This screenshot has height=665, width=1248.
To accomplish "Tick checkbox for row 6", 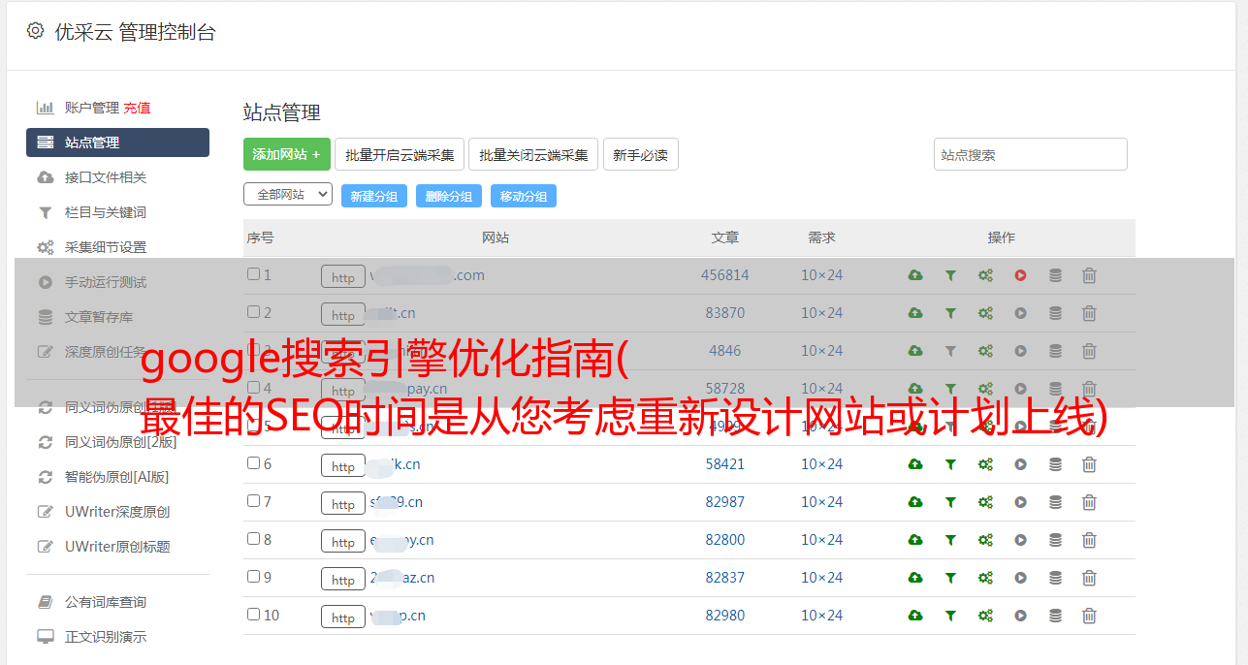I will point(253,463).
